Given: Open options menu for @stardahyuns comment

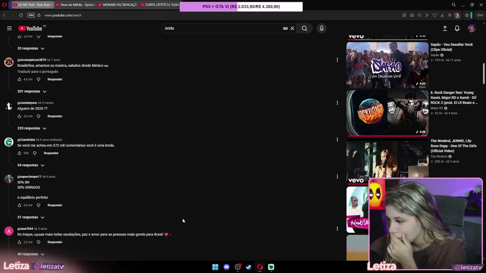Looking at the screenshot, I should tap(337, 102).
